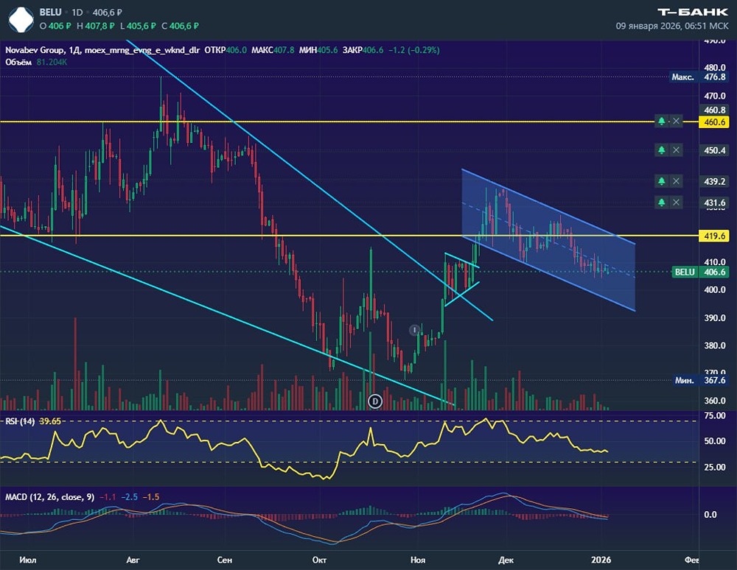Open the dividend marker D on the chart
The height and width of the screenshot is (570, 737).
[x=374, y=401]
